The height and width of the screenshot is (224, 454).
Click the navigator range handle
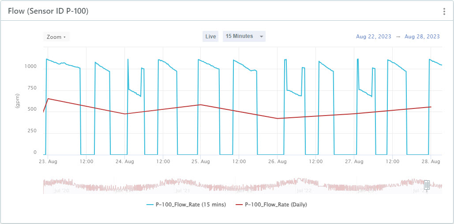(427, 184)
